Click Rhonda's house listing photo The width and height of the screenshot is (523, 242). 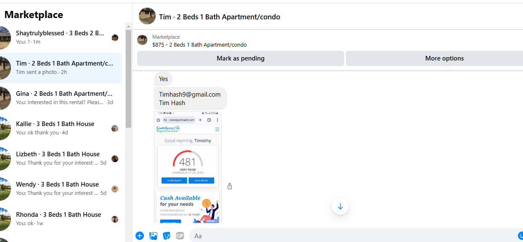[x=4, y=219]
